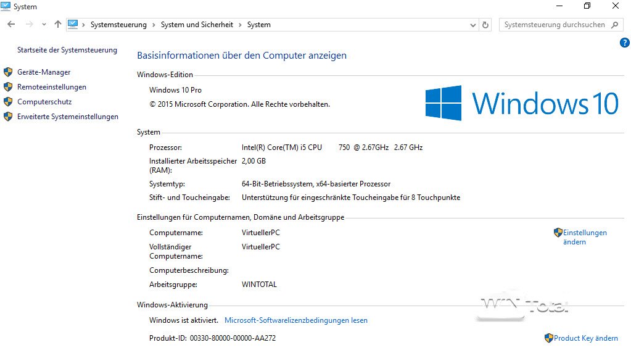Open Geräte-Manager link
The image size is (631, 358).
point(44,72)
